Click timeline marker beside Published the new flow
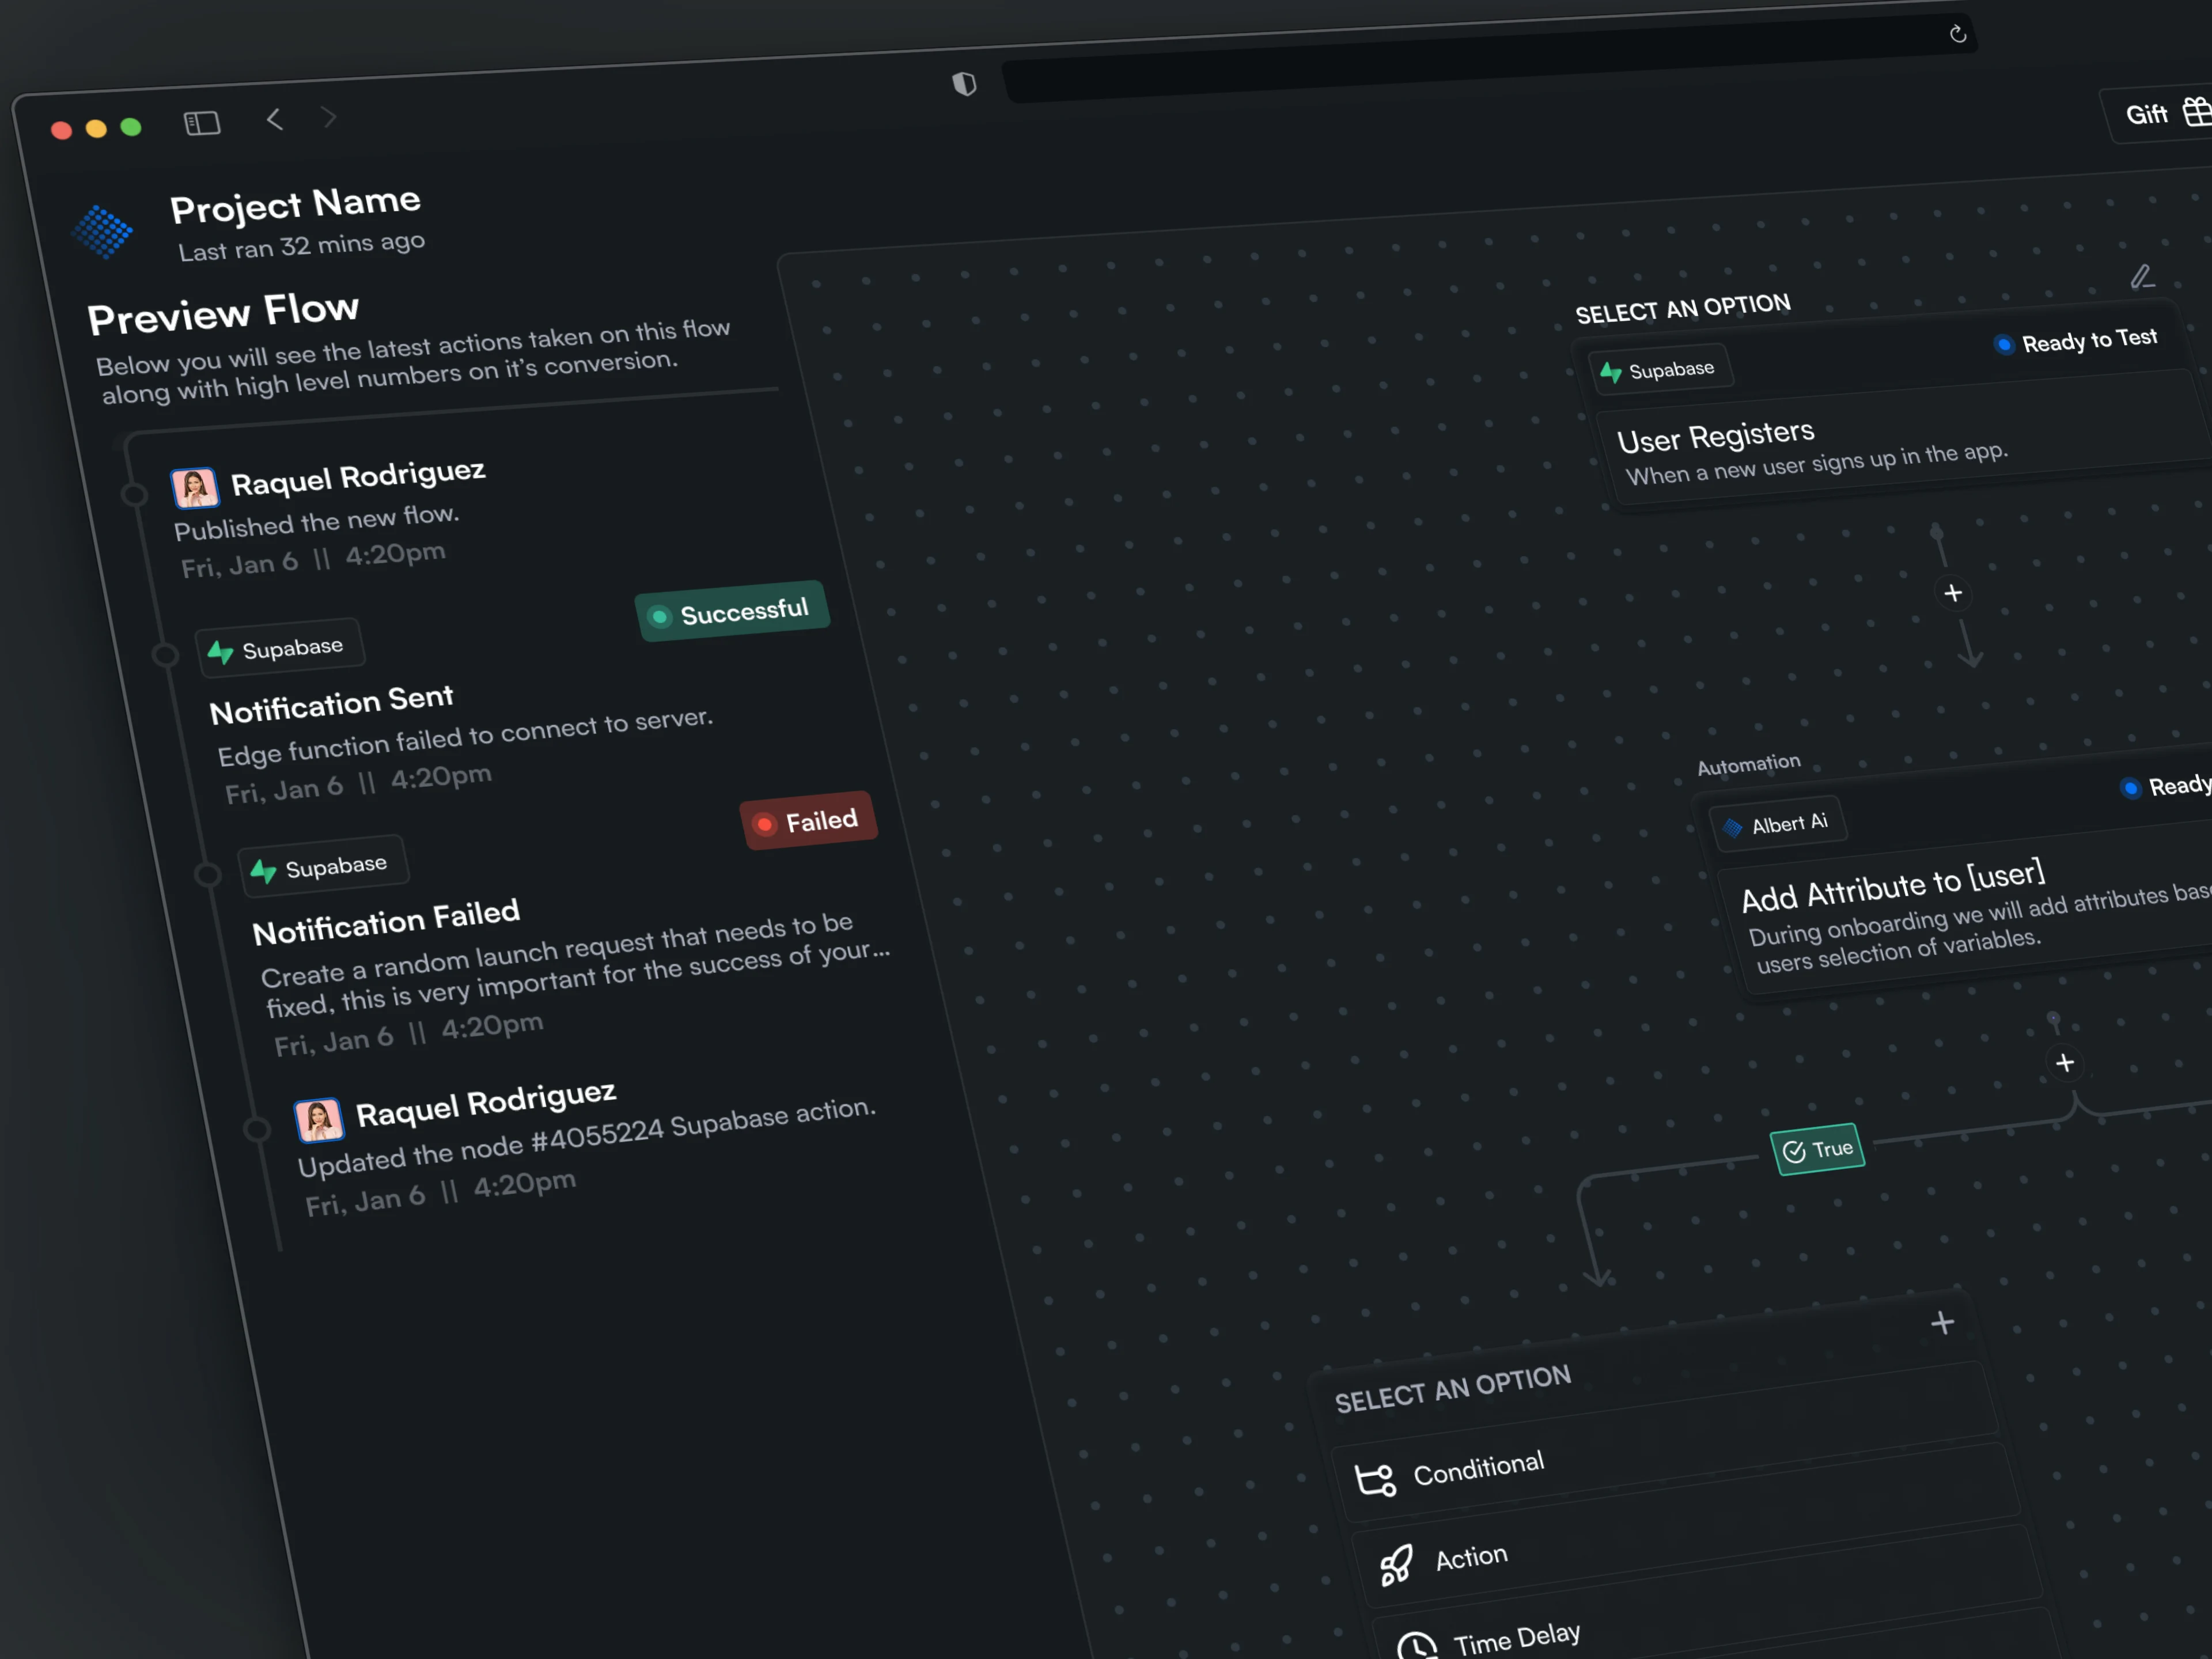The height and width of the screenshot is (1659, 2212). click(x=133, y=495)
